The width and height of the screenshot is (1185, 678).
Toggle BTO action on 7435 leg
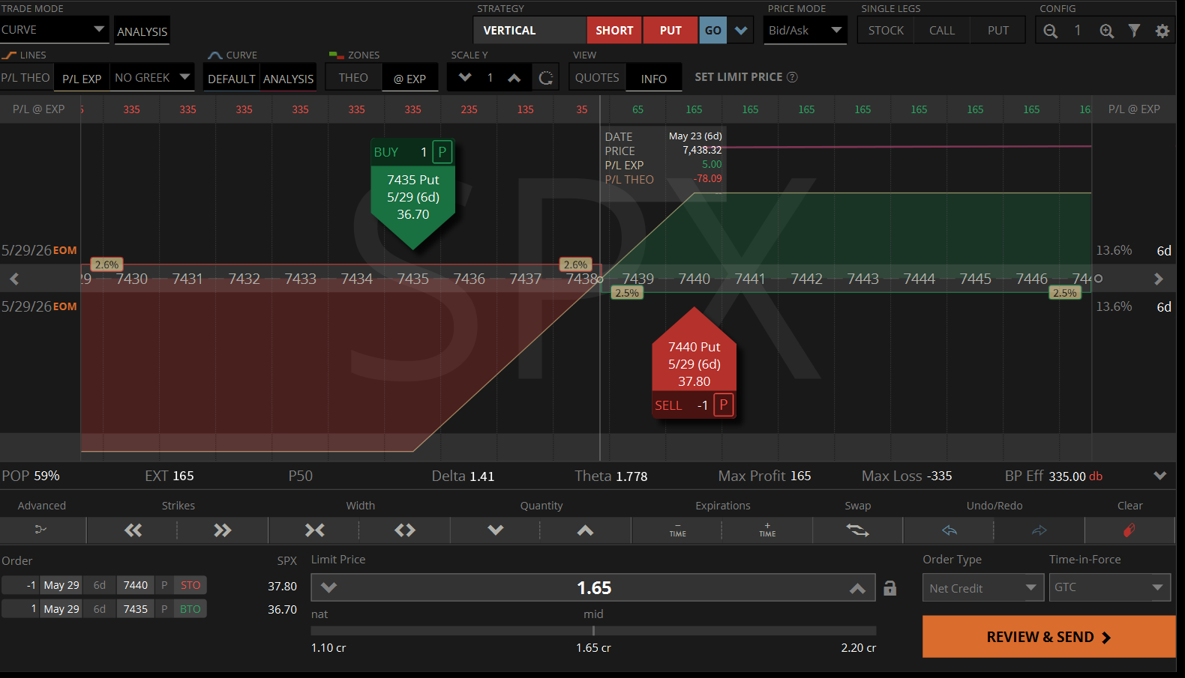[190, 609]
